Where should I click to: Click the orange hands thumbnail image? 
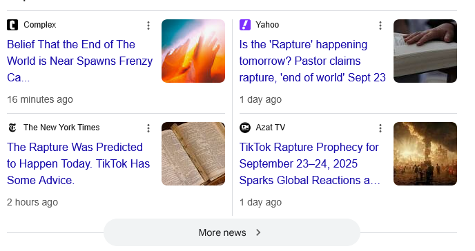point(193,51)
